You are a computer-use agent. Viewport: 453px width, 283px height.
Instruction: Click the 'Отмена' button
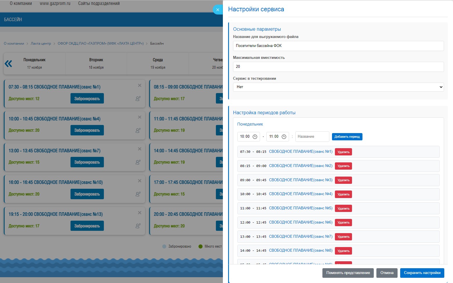tap(387, 273)
